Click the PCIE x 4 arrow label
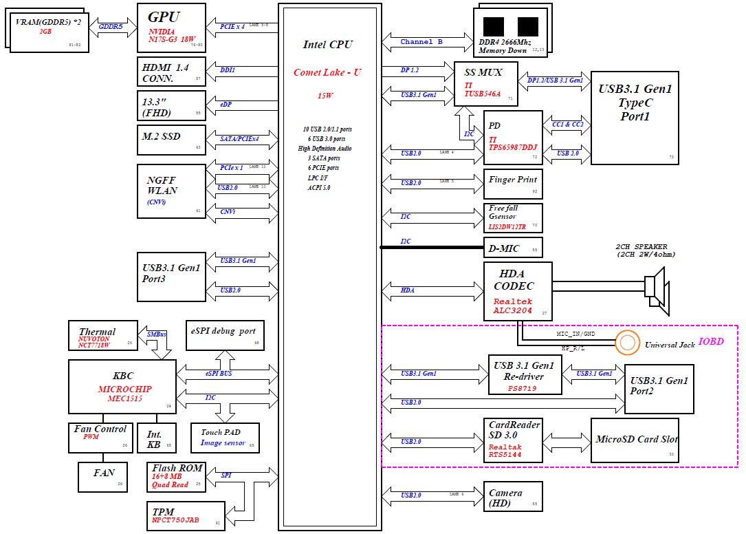 point(232,27)
